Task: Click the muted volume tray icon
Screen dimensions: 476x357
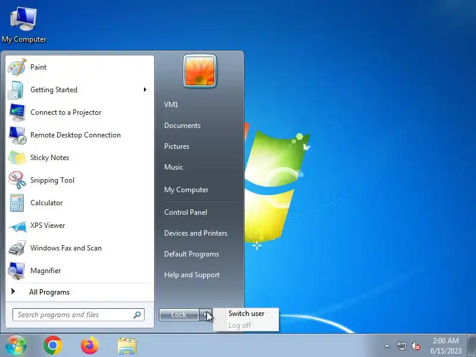Action: click(x=415, y=346)
